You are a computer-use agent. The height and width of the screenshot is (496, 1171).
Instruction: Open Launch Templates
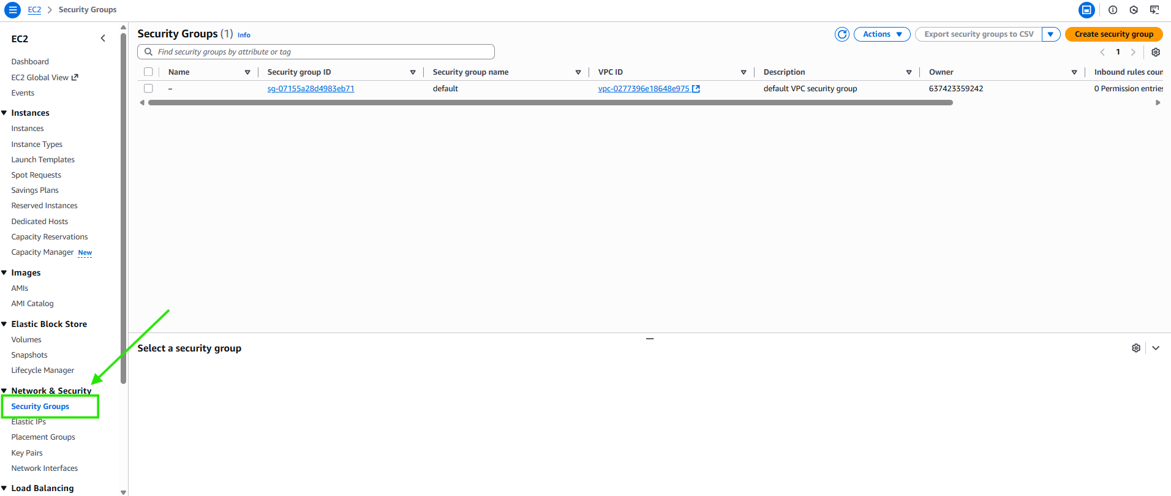pyautogui.click(x=43, y=160)
